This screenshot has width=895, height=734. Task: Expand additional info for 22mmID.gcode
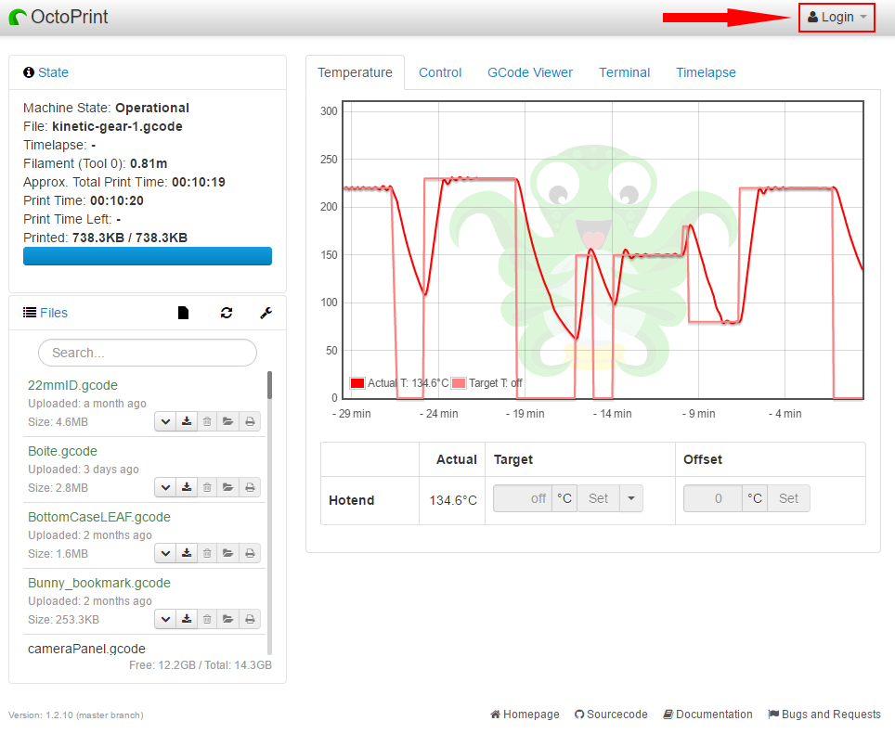165,421
